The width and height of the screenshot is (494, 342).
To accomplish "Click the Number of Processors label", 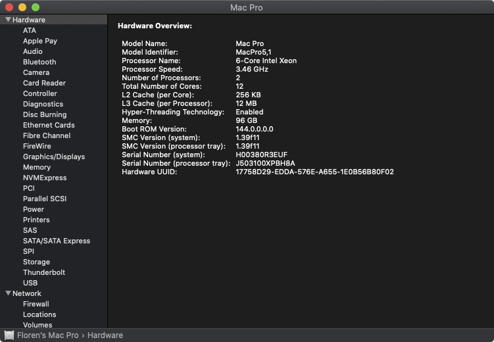I will [x=161, y=78].
